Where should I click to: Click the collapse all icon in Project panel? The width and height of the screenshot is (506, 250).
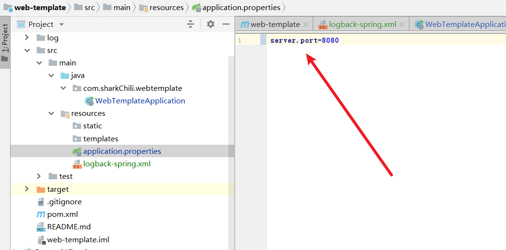click(x=190, y=24)
